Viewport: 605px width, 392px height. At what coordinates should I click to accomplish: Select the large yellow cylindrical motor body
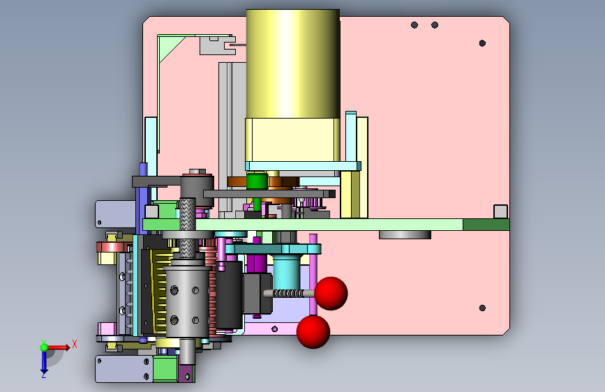pos(293,63)
